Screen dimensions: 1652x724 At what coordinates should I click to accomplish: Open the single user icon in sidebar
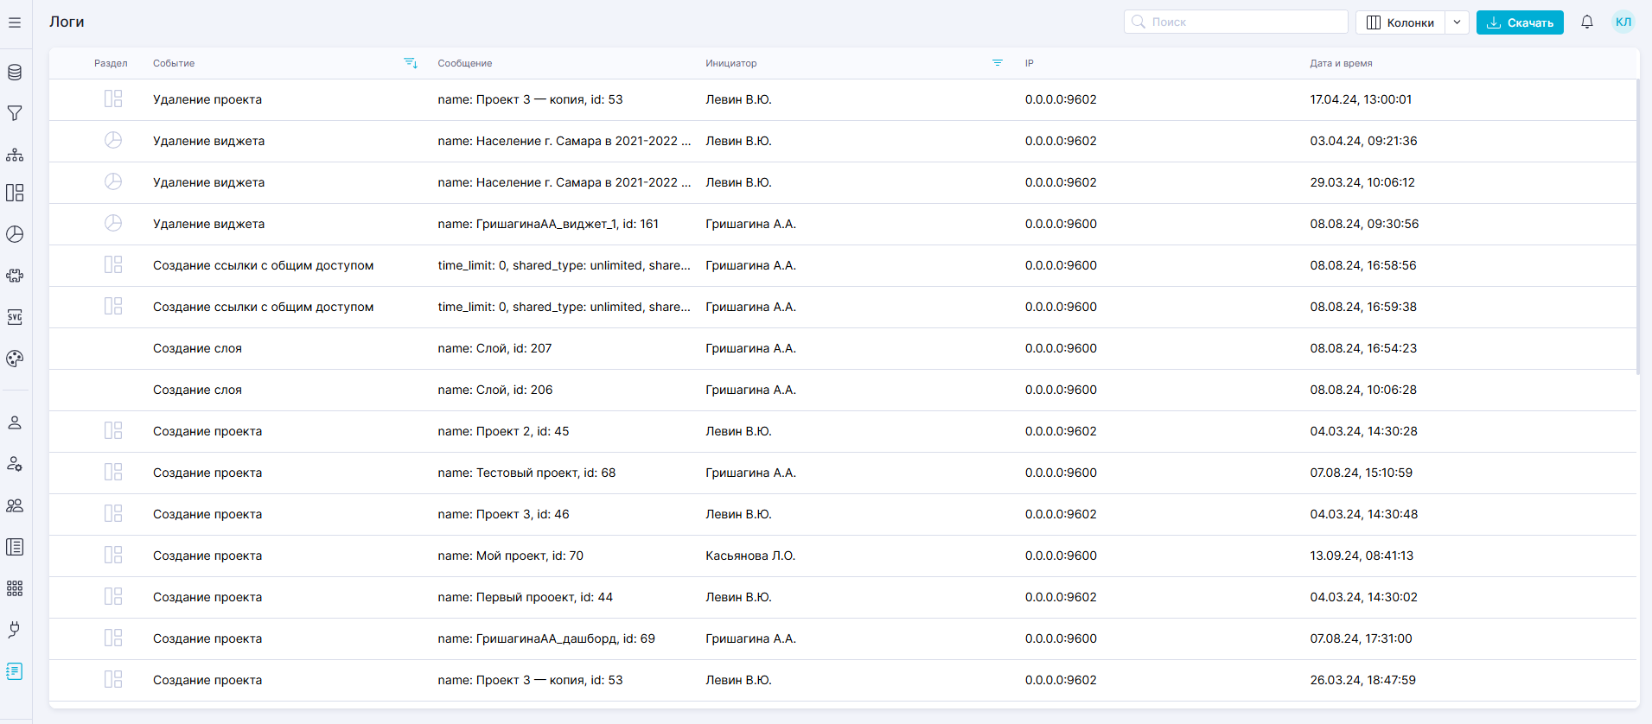(15, 422)
